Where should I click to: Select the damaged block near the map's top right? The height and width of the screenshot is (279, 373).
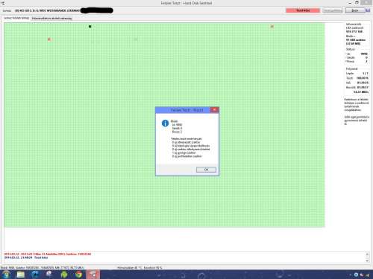pyautogui.click(x=272, y=26)
